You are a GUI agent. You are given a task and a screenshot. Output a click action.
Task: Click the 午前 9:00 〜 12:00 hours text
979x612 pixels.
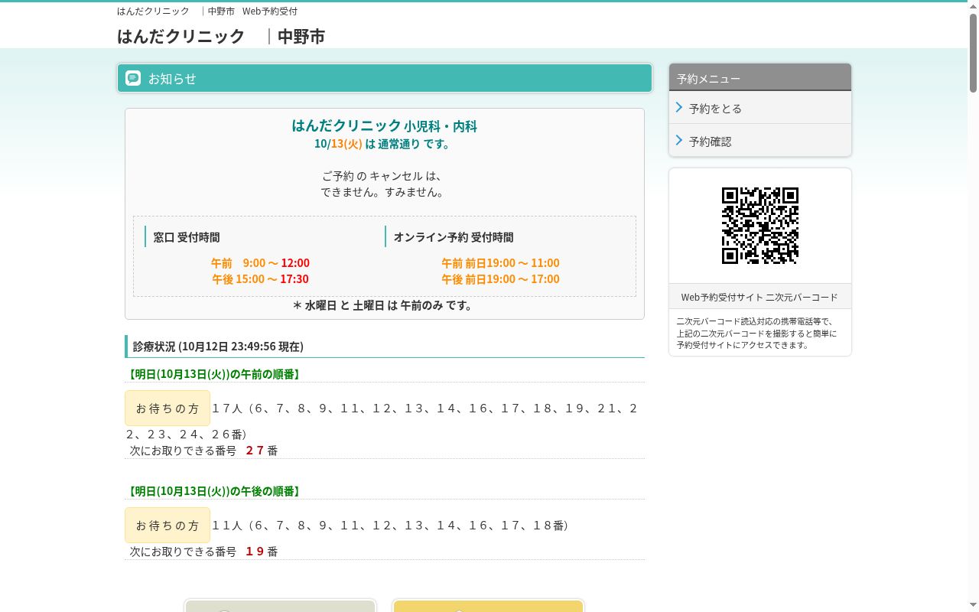[260, 262]
